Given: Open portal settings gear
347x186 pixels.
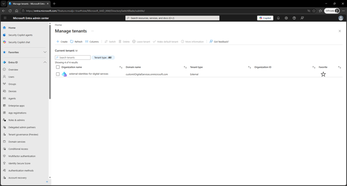Looking at the screenshot, I should pos(286,18).
